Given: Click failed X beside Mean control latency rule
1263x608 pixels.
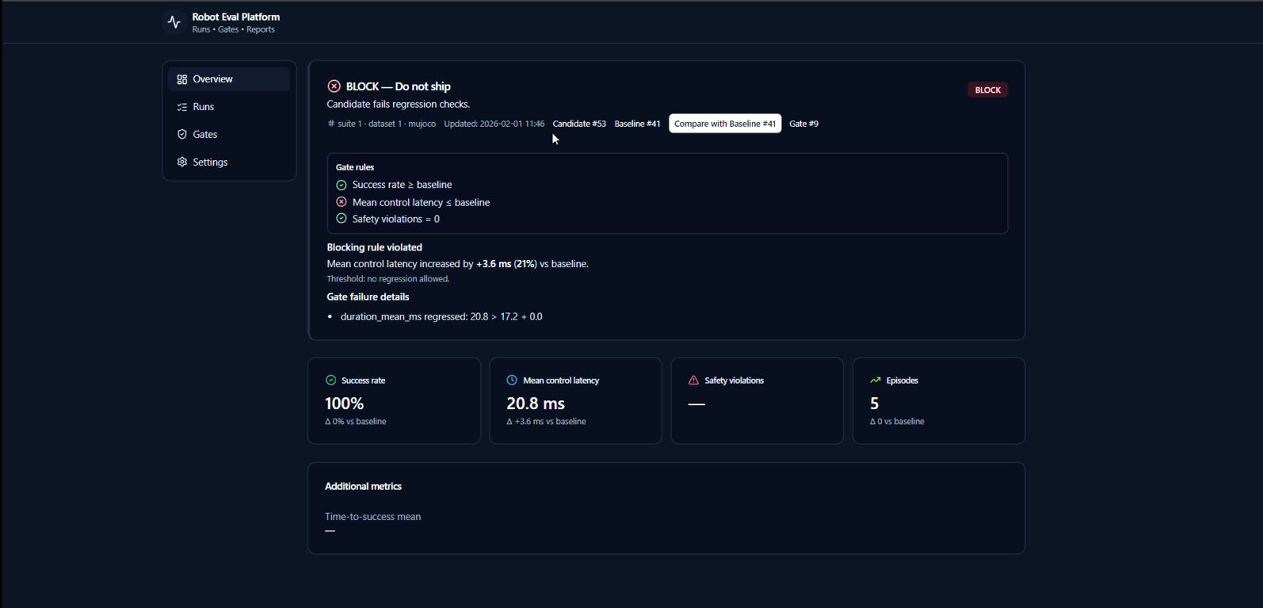Looking at the screenshot, I should pos(342,202).
